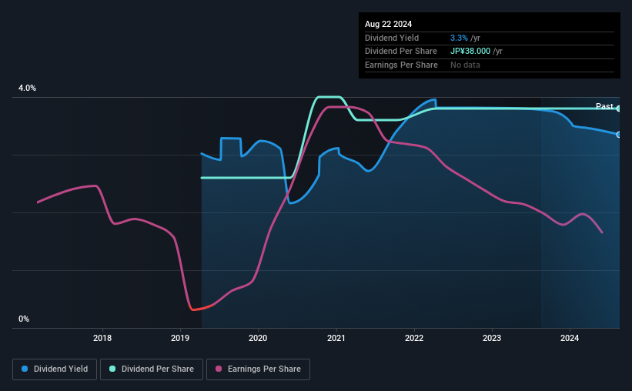Select the 2023 tick on the time axis
Viewport: 632px width, 391px height.
tap(492, 338)
